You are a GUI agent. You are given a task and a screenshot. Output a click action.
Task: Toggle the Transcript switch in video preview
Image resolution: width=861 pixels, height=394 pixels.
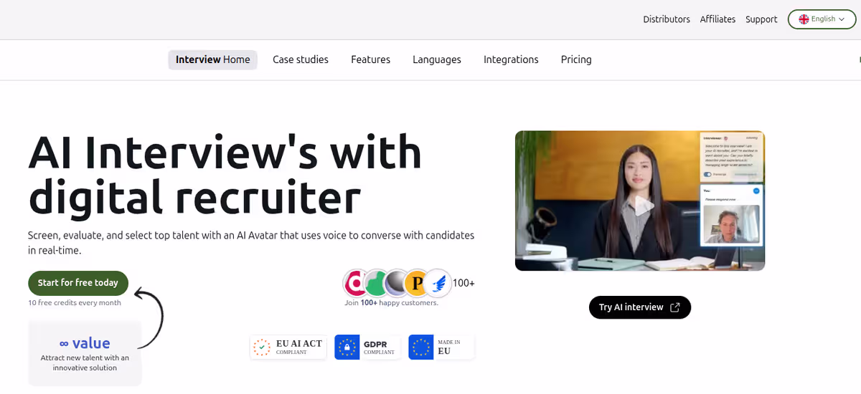tap(707, 174)
